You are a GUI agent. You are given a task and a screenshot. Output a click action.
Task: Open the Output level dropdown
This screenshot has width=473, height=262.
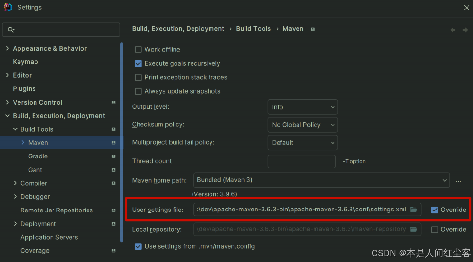[302, 107]
